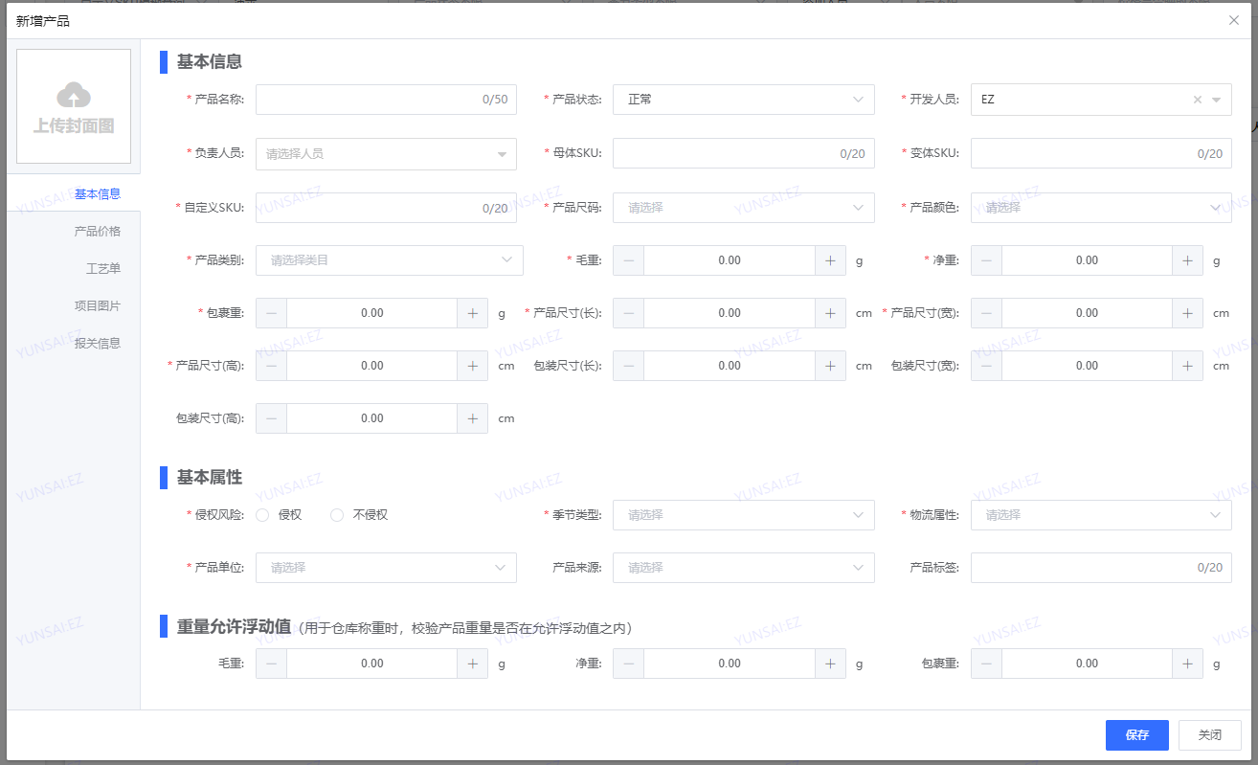1258x765 pixels.
Task: Open the 产品状态 dropdown showing 正常
Action: point(743,100)
